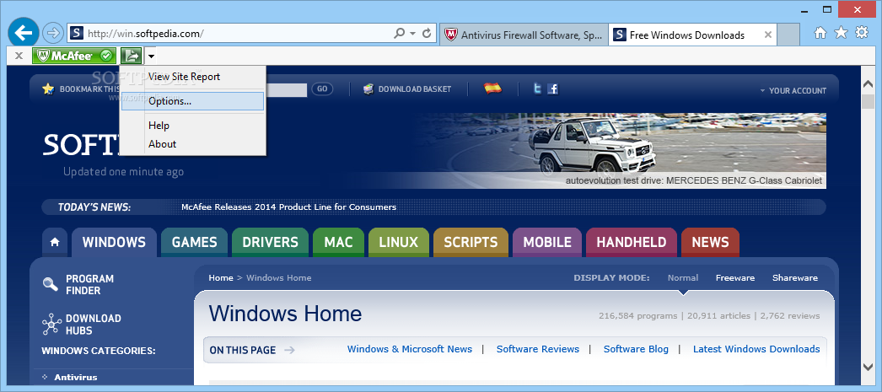Set display mode to Freeware

tap(735, 278)
